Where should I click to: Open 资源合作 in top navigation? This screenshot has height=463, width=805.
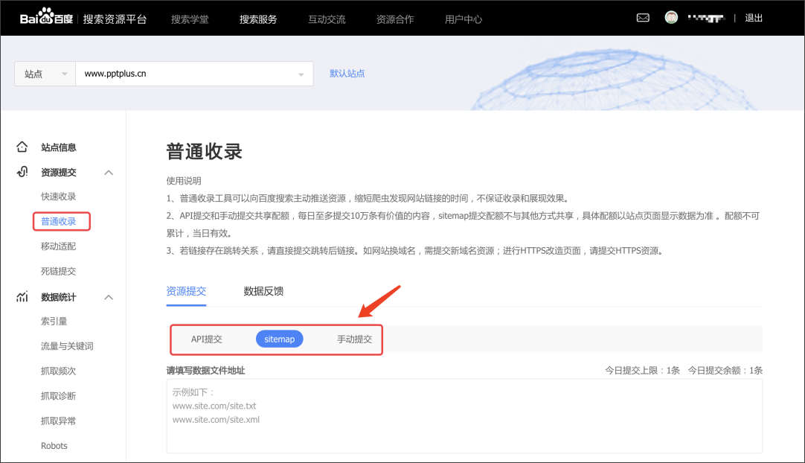395,19
